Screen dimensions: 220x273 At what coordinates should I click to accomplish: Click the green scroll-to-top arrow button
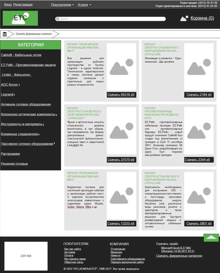tap(211, 238)
